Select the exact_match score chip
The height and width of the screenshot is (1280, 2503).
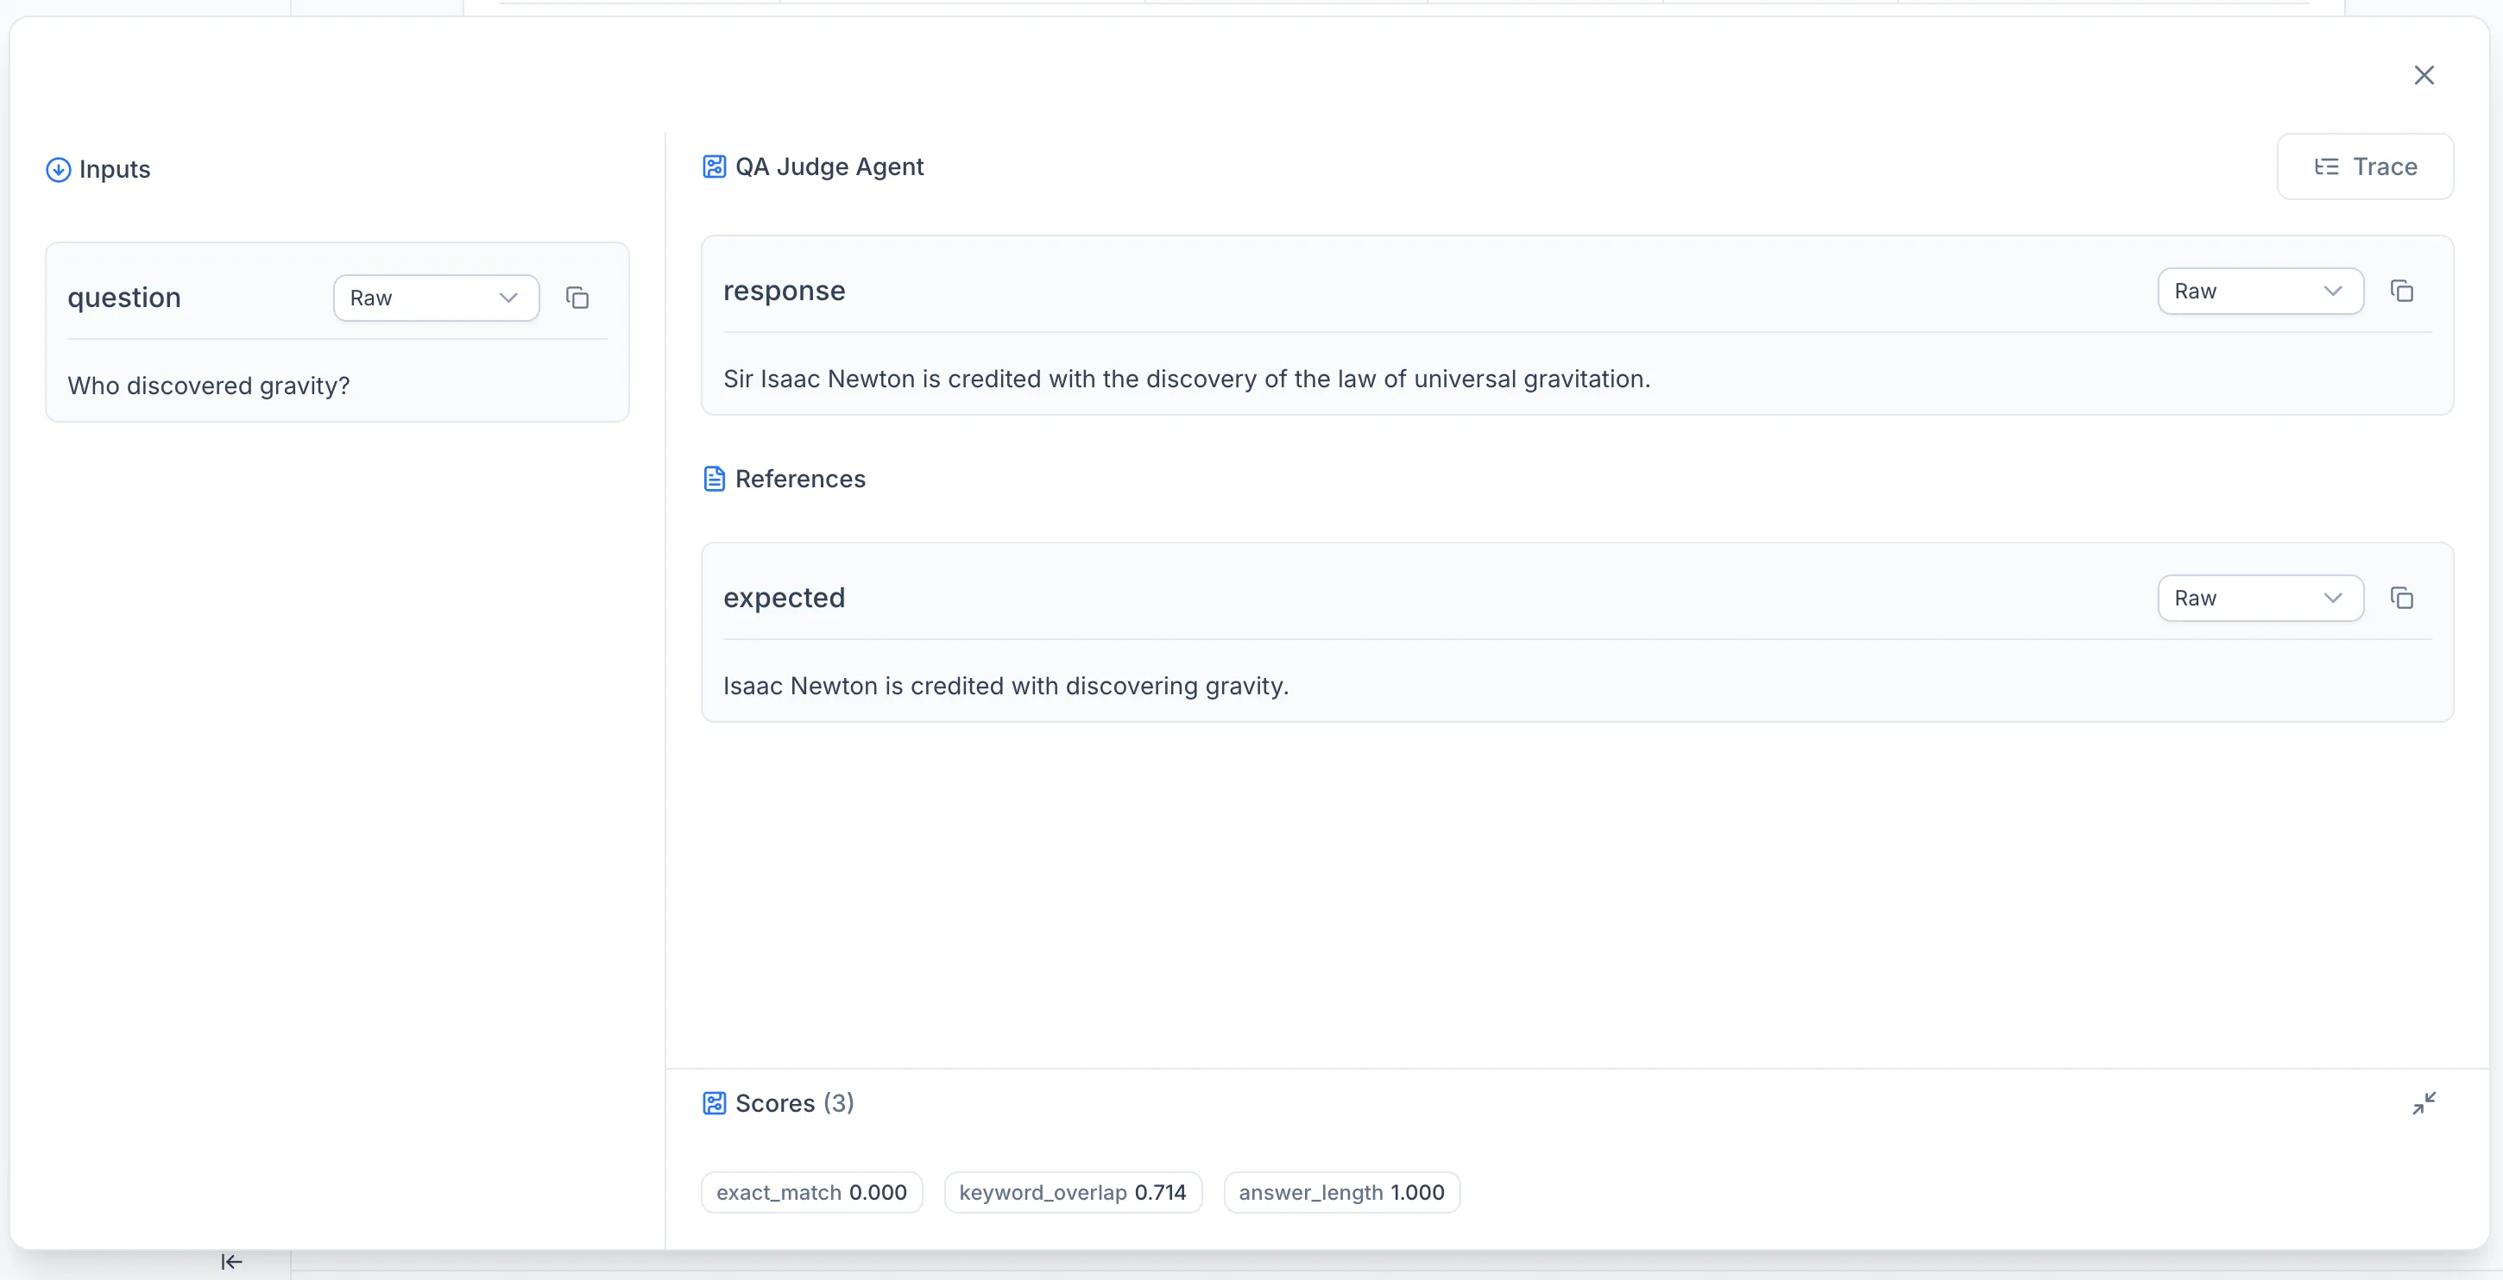point(811,1192)
